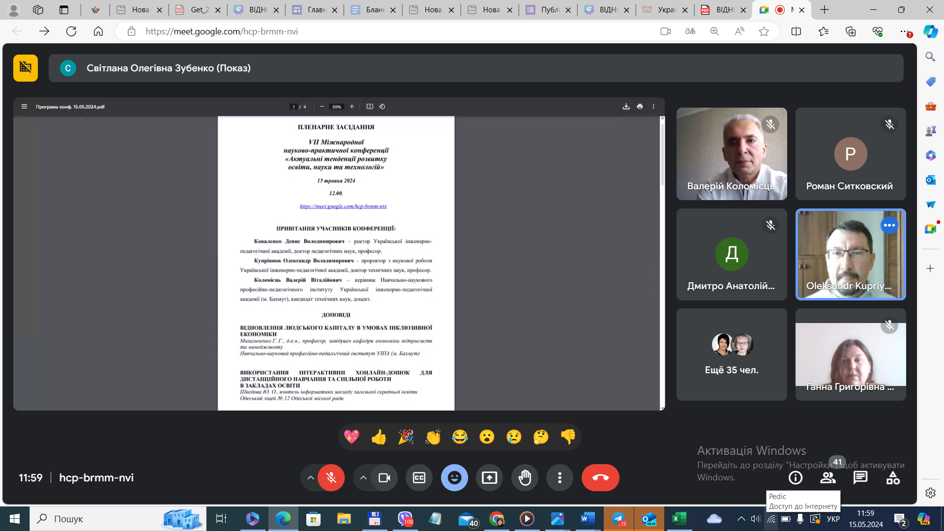Open more options three-dot menu

[560, 477]
